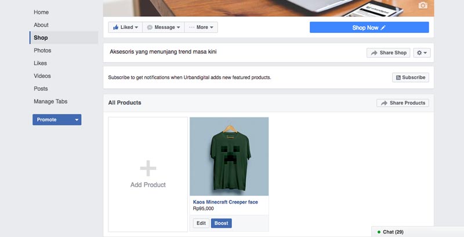
Task: Click the Share Shop button
Action: 388,53
